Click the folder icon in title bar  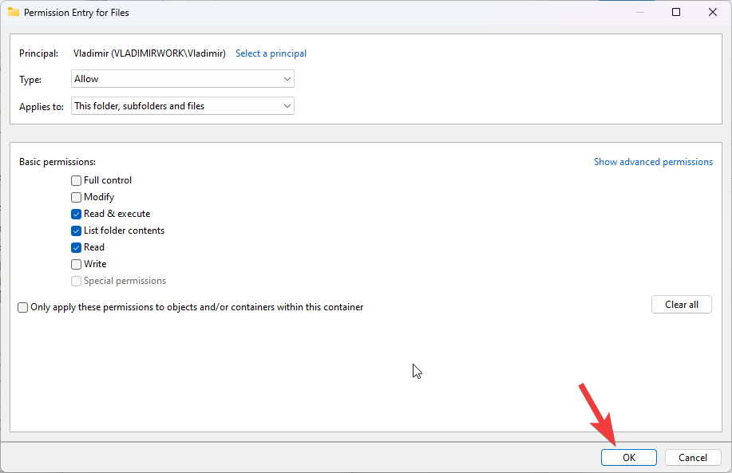(13, 13)
